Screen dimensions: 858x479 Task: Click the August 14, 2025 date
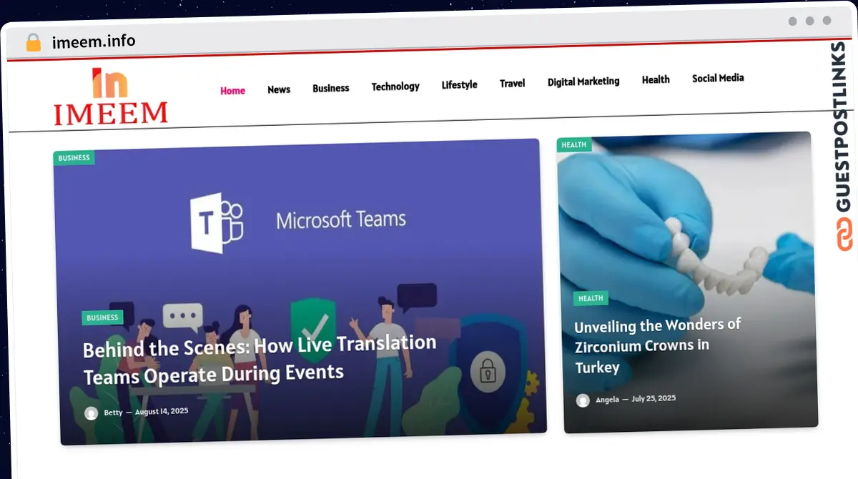[161, 411]
